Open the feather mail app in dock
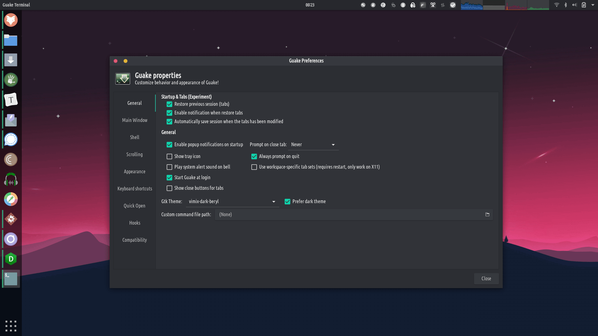Screen dimensions: 598x336 pyautogui.click(x=11, y=120)
